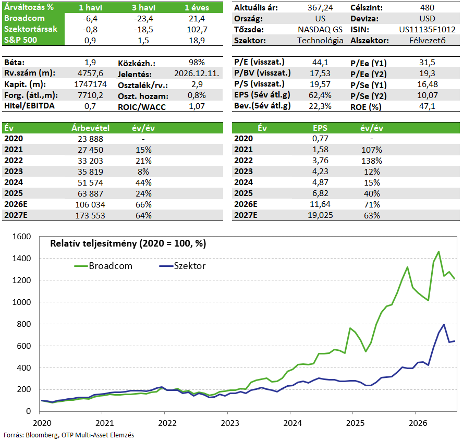Click the EPS 5év growth value 62,4%
This screenshot has height=441, width=463.
click(x=320, y=95)
